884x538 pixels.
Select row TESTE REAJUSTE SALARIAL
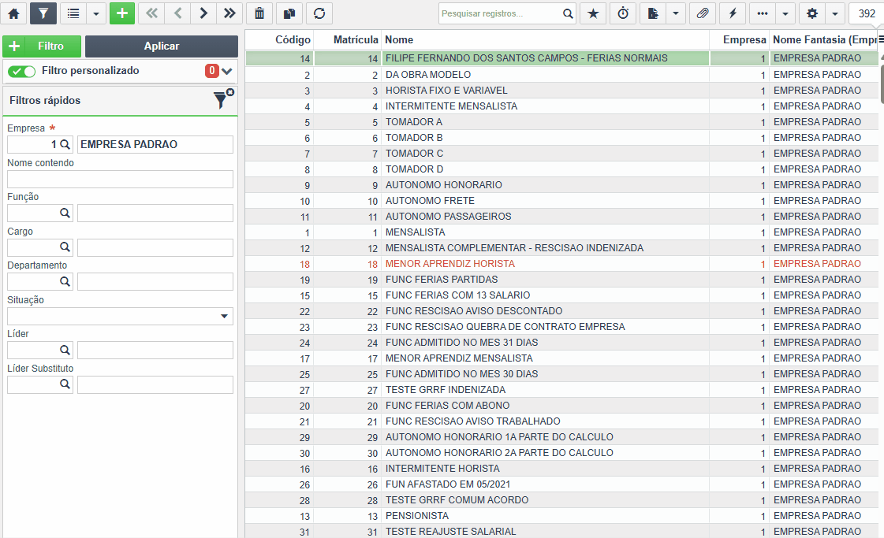(561, 531)
